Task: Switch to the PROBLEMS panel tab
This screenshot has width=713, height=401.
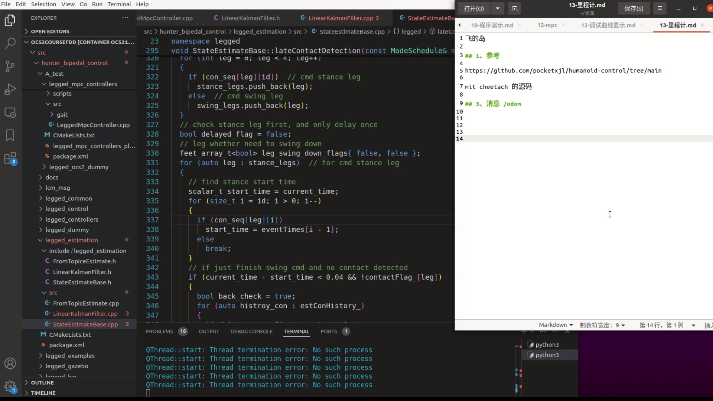Action: tap(159, 331)
